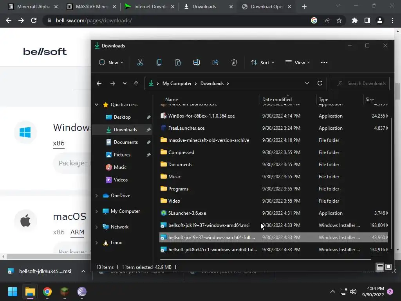Expand the Linux tree node
Image resolution: width=401 pixels, height=301 pixels.
click(x=97, y=243)
